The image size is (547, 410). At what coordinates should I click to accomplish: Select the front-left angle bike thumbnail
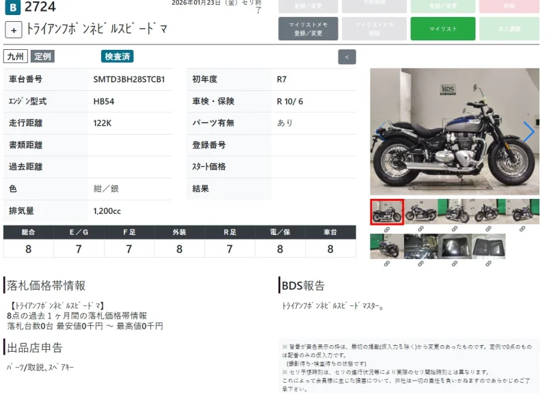(488, 212)
